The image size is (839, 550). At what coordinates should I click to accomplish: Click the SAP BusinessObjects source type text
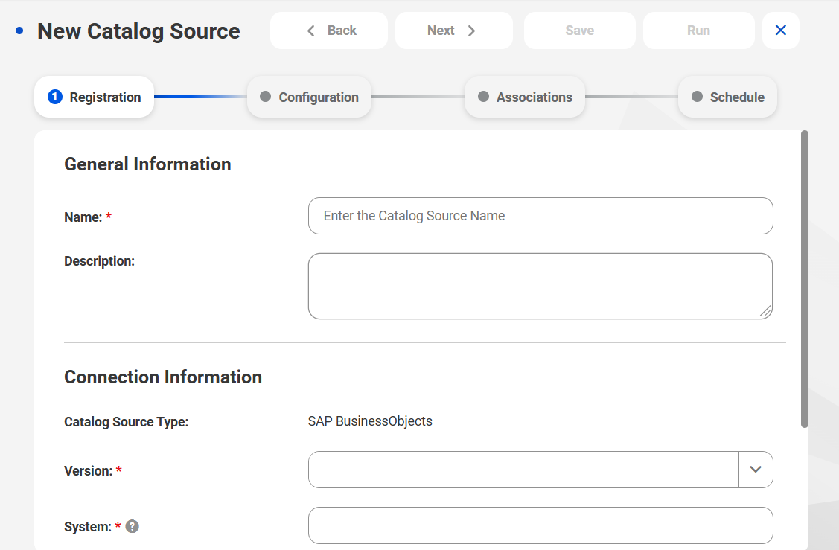[x=370, y=421]
